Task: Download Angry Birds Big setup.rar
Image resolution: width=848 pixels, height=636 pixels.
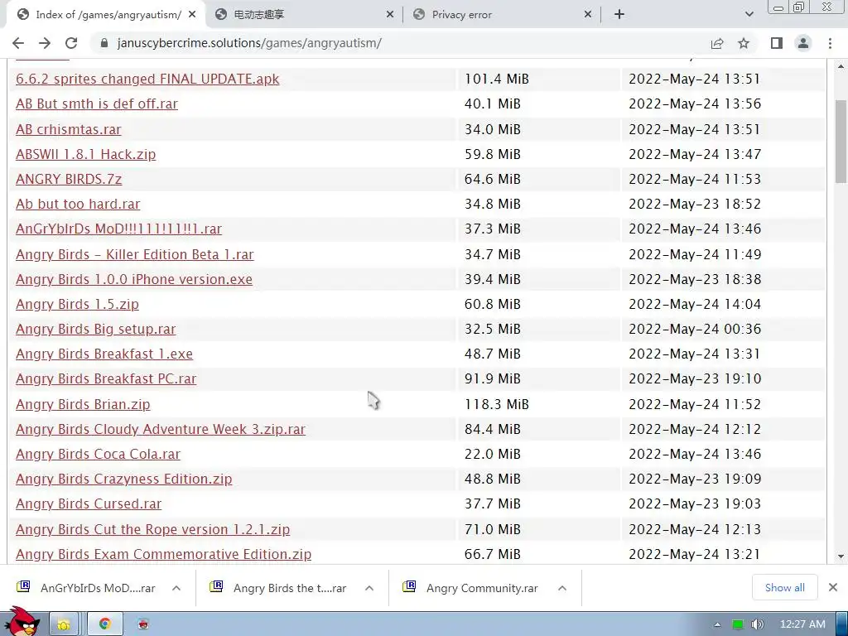Action: (96, 329)
